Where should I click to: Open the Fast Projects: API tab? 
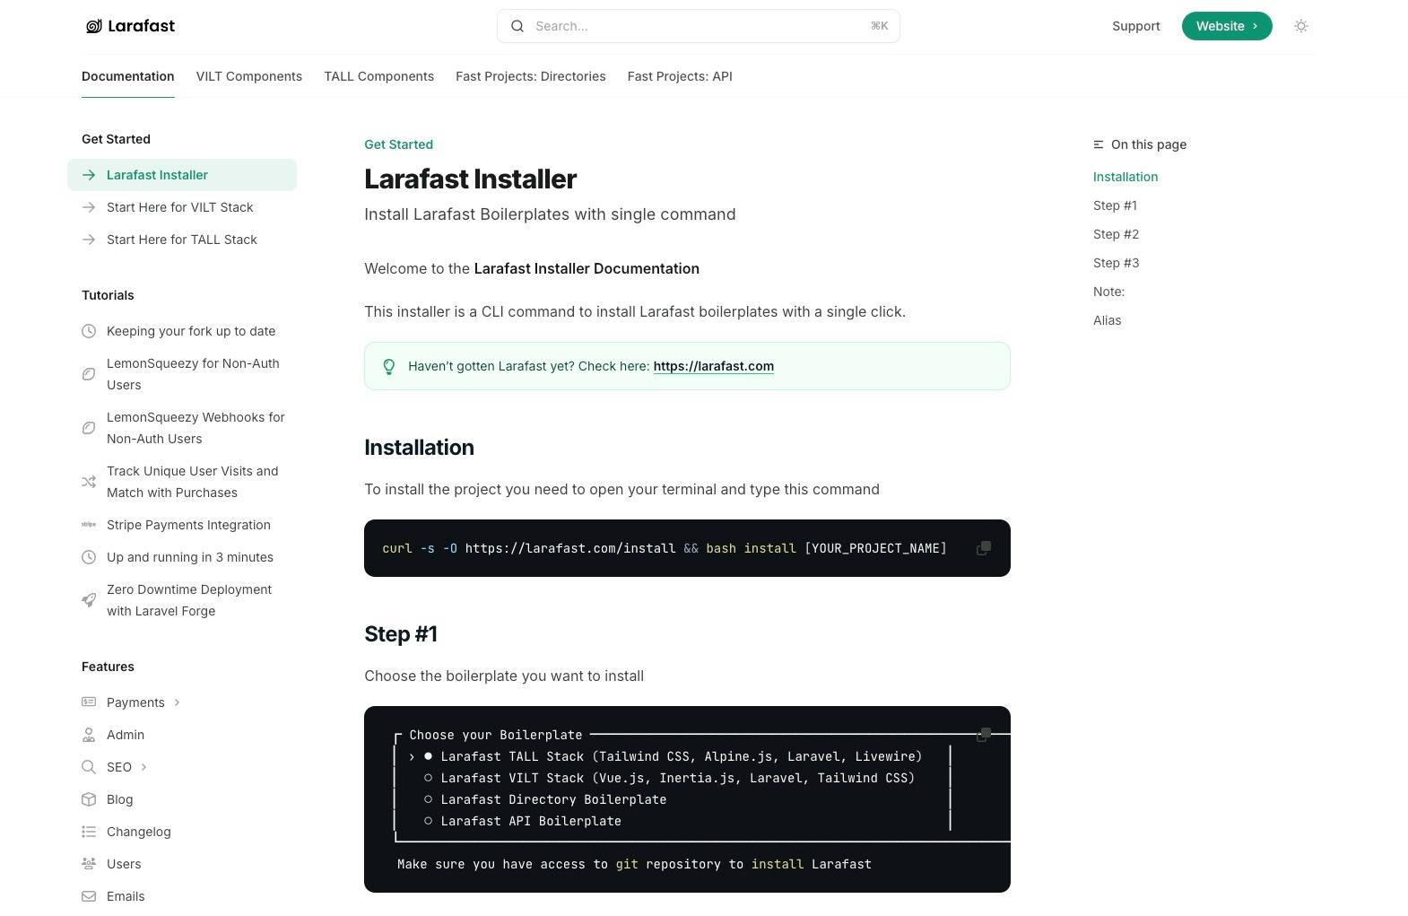click(680, 76)
